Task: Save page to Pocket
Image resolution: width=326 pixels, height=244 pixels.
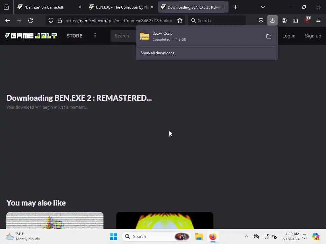Action: [261, 21]
